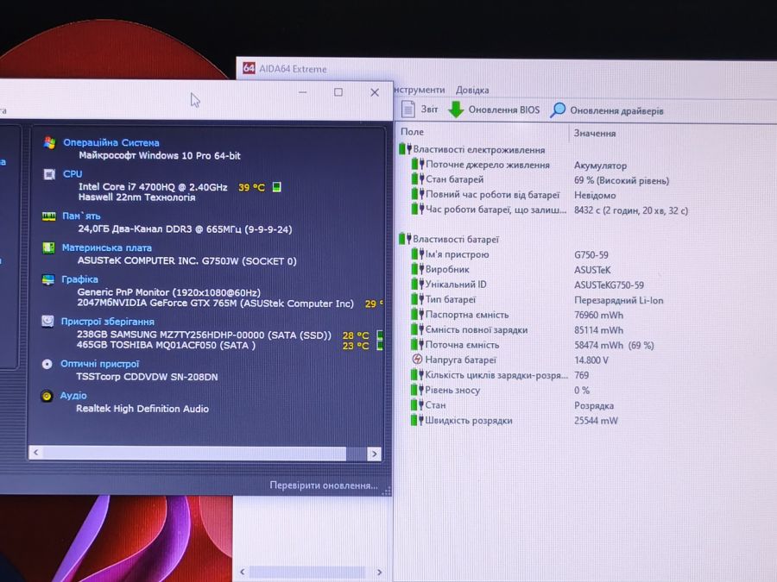Screen dimensions: 777x582
Task: Click the Поле column header in AIDA64
Action: (413, 132)
